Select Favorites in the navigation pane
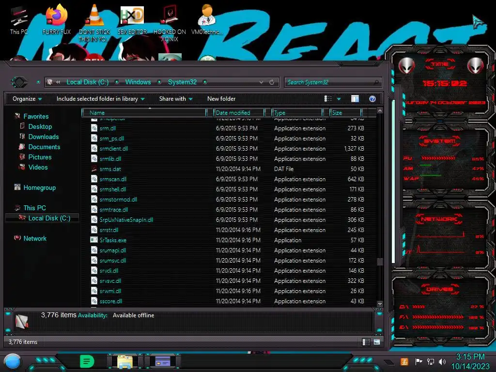The image size is (496, 372). (x=36, y=116)
